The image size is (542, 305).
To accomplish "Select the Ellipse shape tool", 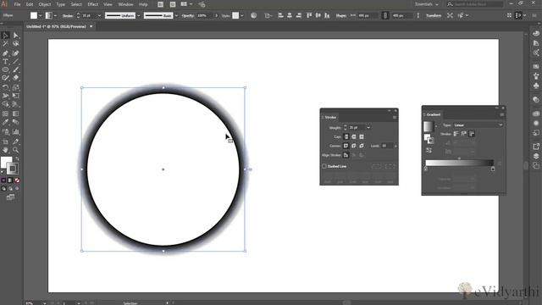I will 5,69.
